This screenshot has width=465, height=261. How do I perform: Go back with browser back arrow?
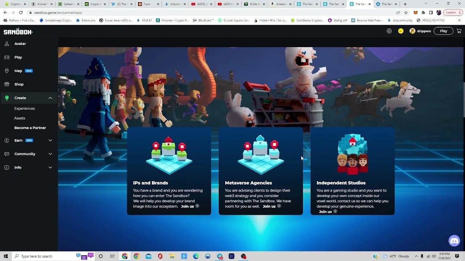click(x=5, y=12)
